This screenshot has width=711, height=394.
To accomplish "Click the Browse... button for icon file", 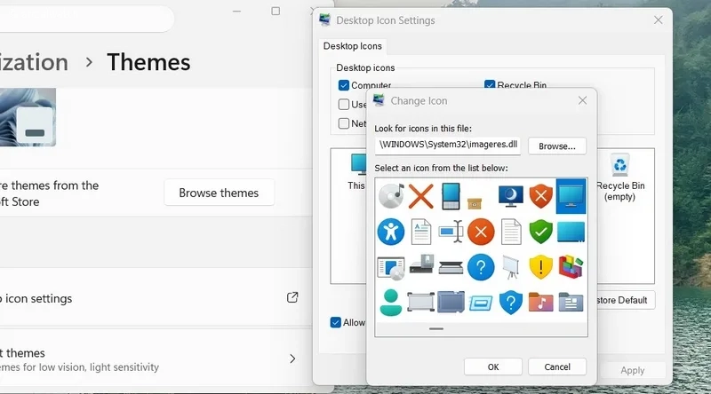I will tap(557, 146).
